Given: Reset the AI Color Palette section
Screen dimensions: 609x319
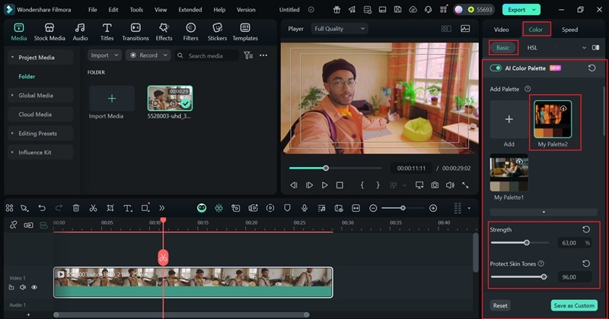Looking at the screenshot, I should click(591, 68).
